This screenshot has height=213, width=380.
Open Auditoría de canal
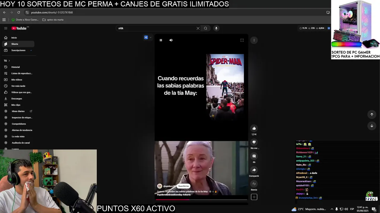tap(18, 143)
